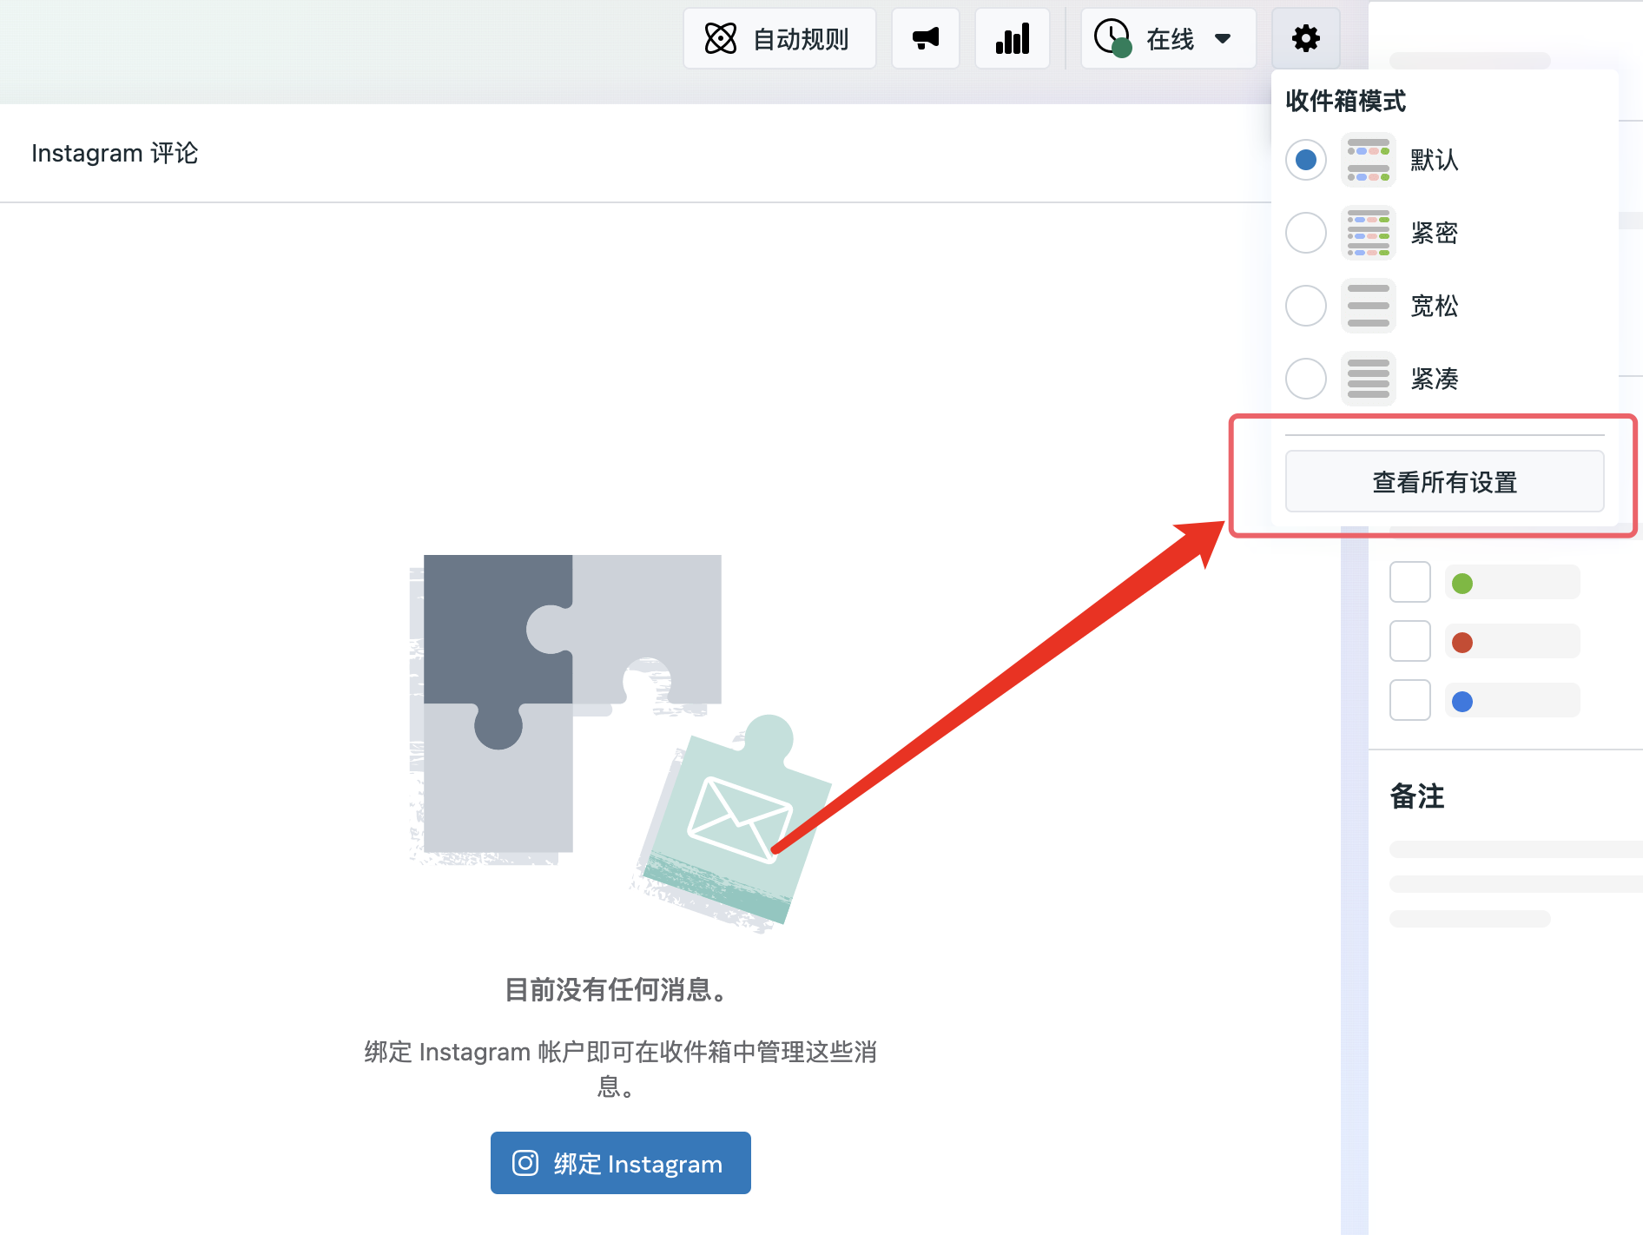
Task: Click 查看所有设置 to view all settings
Action: [1444, 481]
